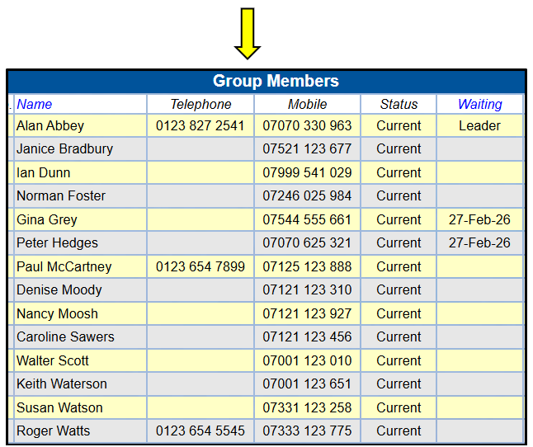Click Alan Abbey's Leader cell
The width and height of the screenshot is (533, 447).
[479, 125]
